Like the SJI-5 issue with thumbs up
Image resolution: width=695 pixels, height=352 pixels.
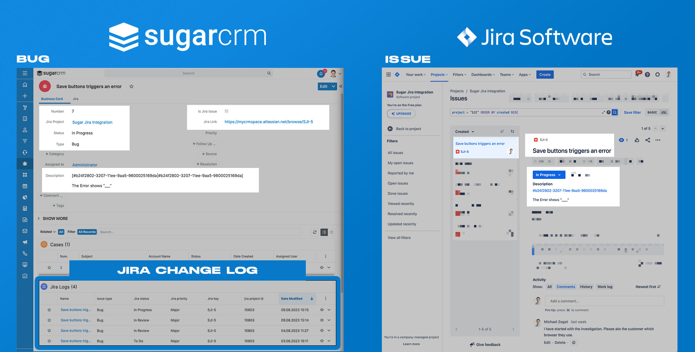coord(637,140)
